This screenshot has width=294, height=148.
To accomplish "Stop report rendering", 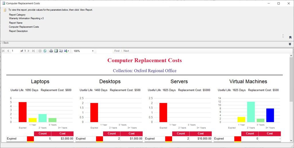I will click(40, 51).
